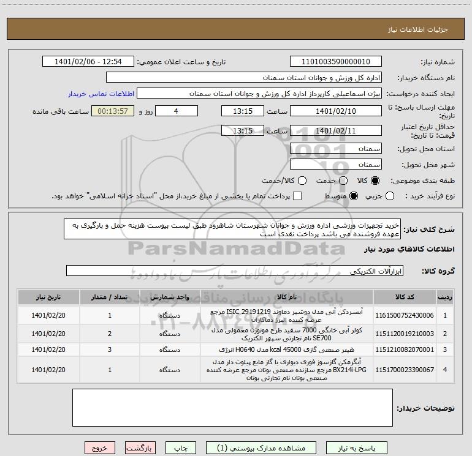Select the کالا/خدمت radio button
The width and height of the screenshot is (472, 456).
(302, 181)
